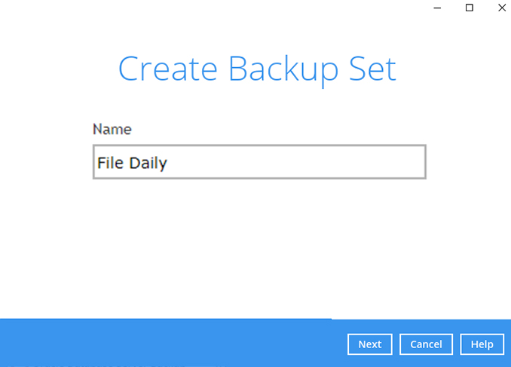Focus the Name input field
This screenshot has width=511, height=367.
[259, 162]
